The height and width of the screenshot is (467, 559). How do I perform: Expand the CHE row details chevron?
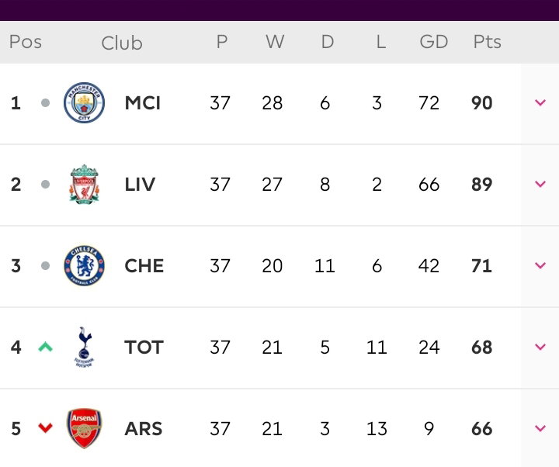[x=540, y=265]
